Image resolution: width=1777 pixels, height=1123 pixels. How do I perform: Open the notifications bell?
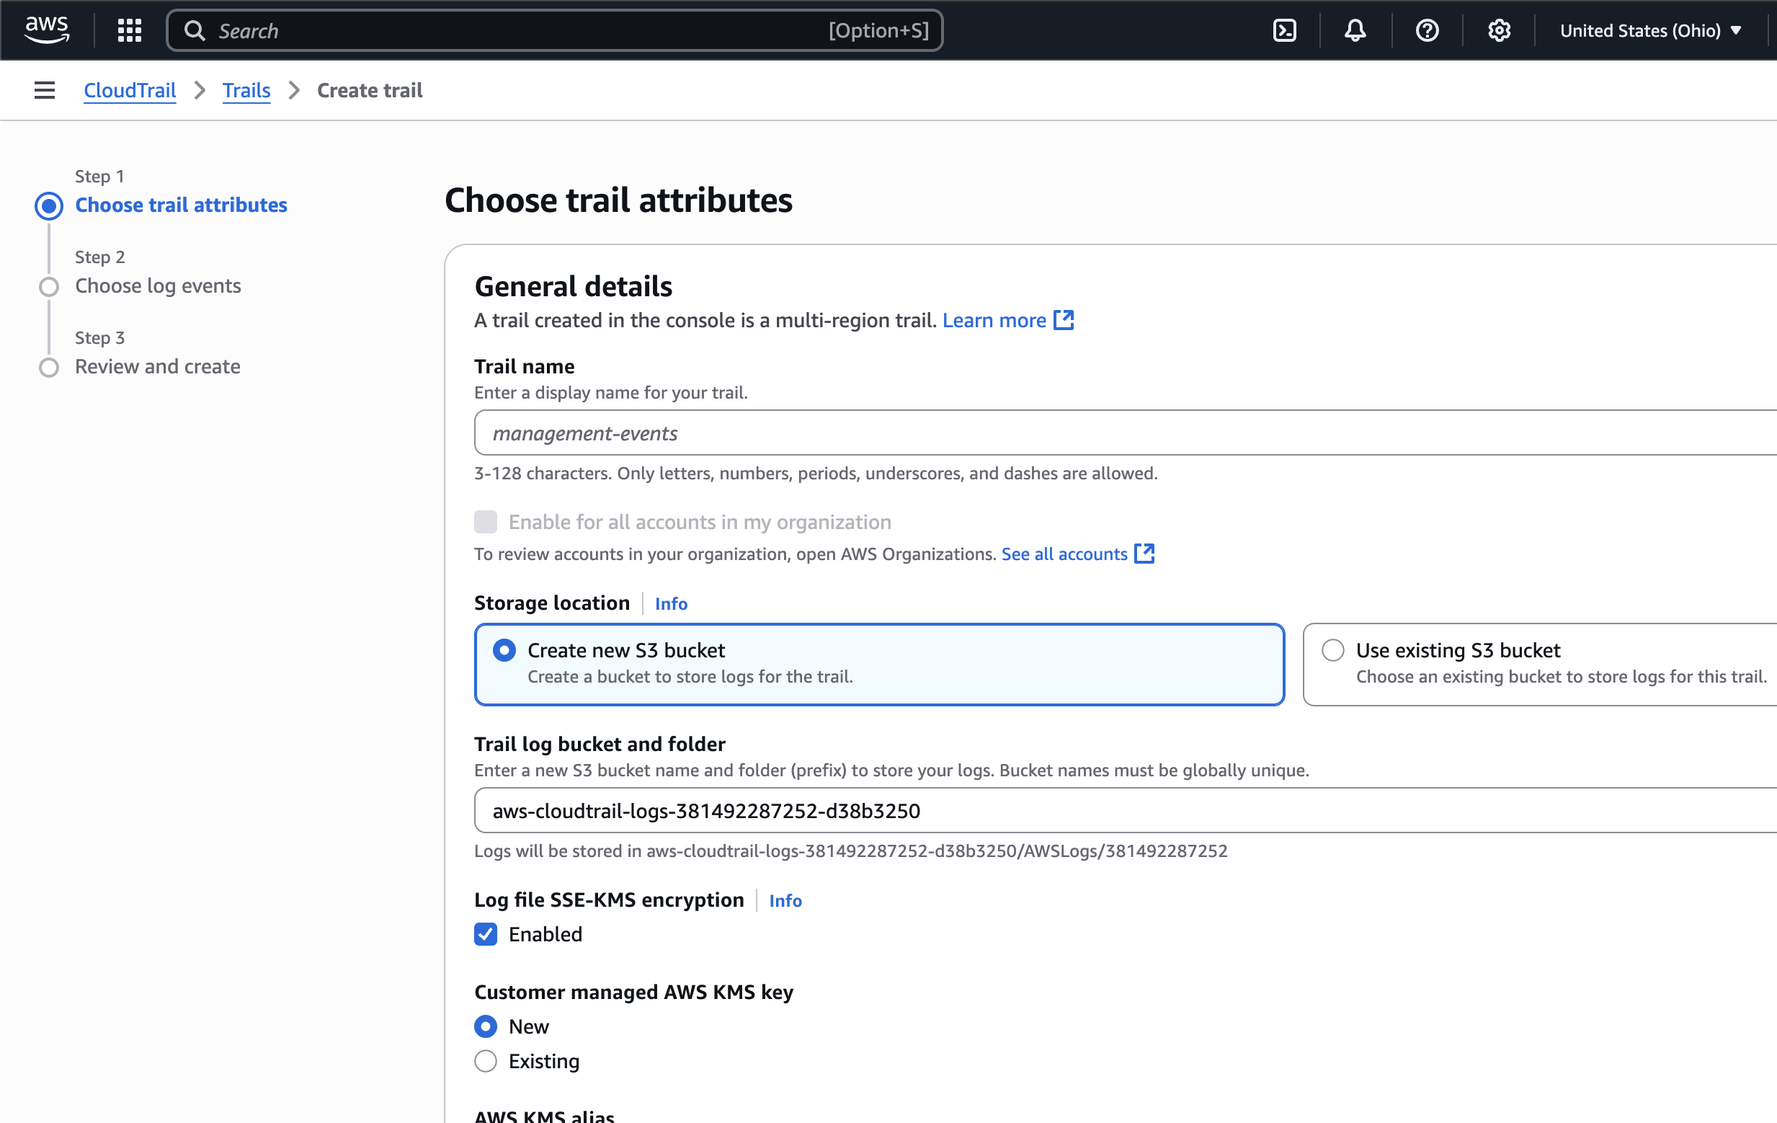pos(1355,30)
